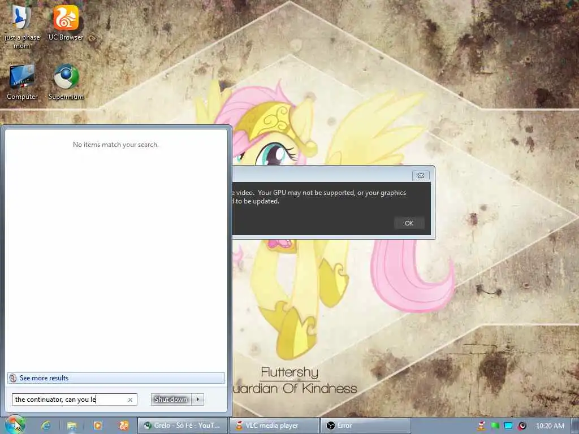Switch to Grelo - Só Fé YouTube window
The height and width of the screenshot is (434, 579).
[x=183, y=426]
